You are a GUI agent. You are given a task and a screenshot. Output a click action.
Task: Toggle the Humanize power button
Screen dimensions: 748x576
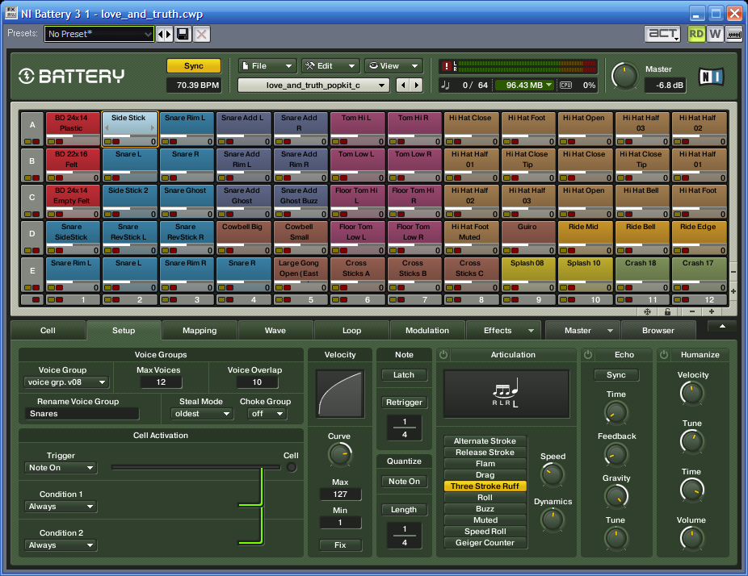click(663, 354)
